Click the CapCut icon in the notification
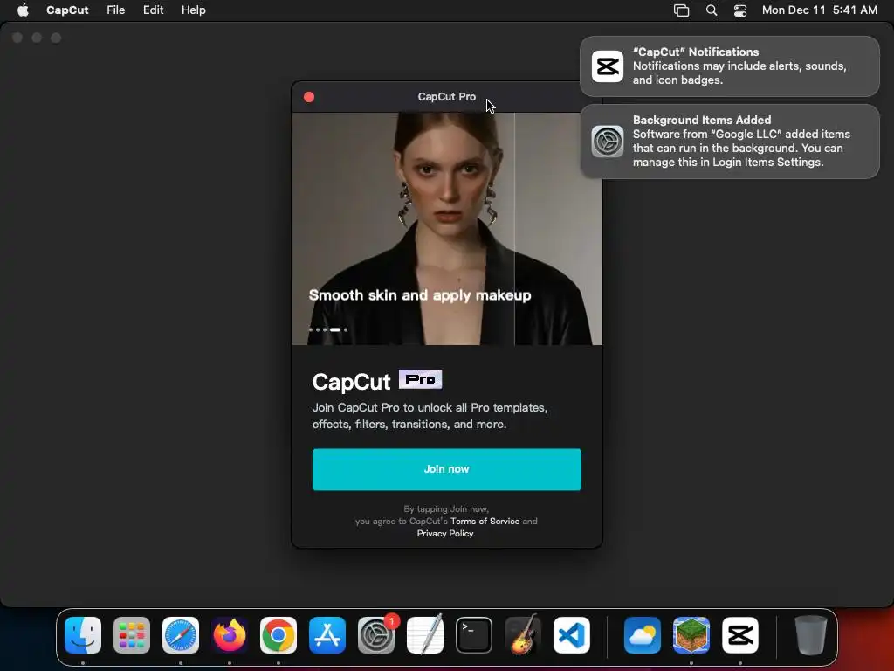This screenshot has height=671, width=894. pos(608,66)
